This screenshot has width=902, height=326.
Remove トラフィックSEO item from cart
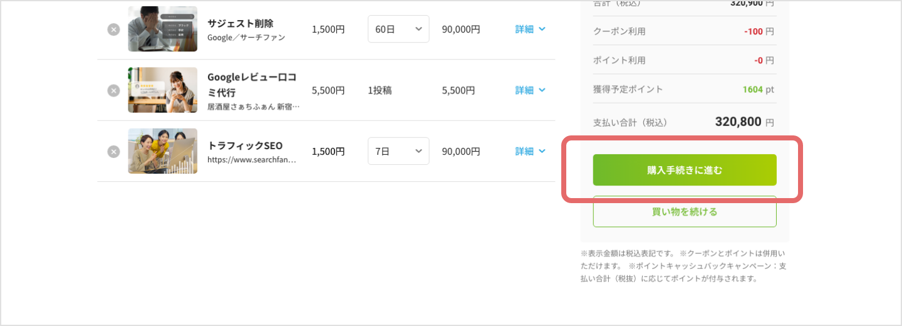coord(113,151)
